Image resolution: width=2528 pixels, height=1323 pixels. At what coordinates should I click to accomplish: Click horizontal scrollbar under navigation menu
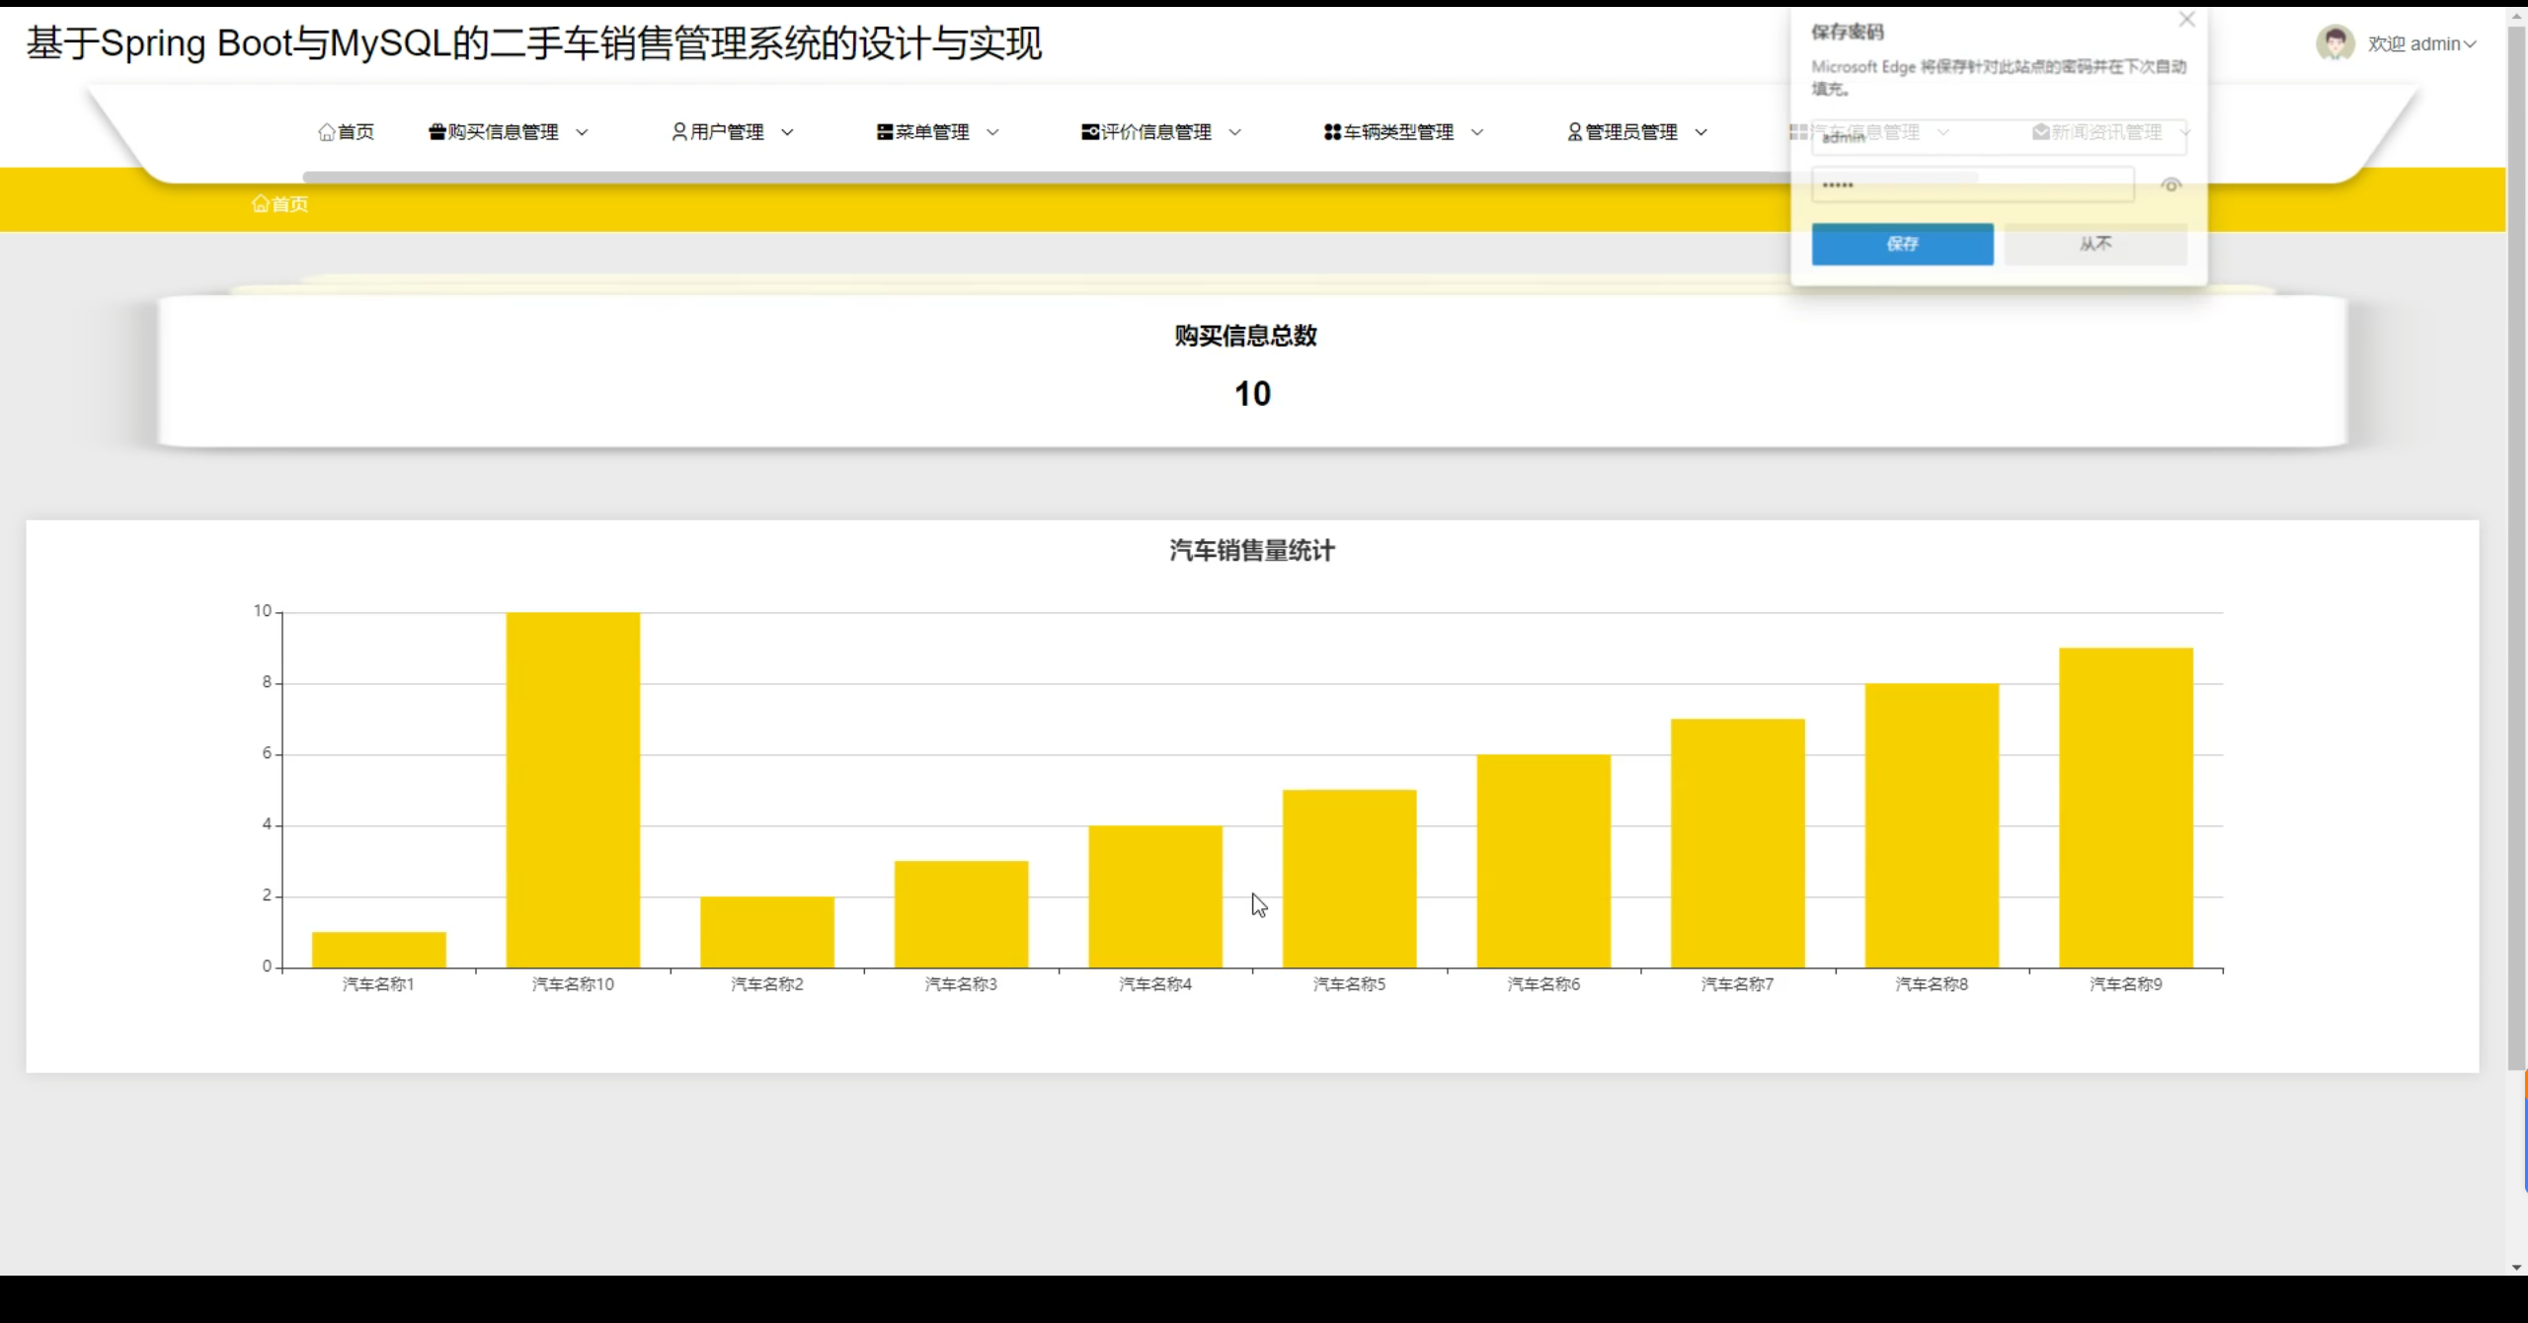point(987,178)
